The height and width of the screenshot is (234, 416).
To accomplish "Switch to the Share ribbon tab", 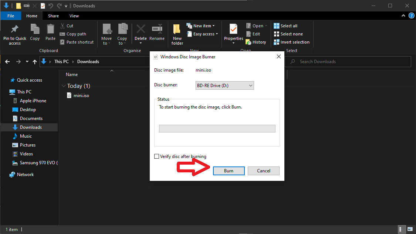I will pyautogui.click(x=53, y=16).
